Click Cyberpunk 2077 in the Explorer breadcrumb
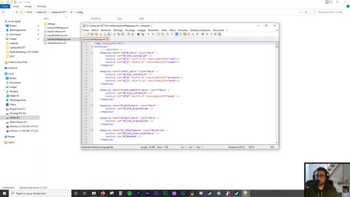 point(59,12)
